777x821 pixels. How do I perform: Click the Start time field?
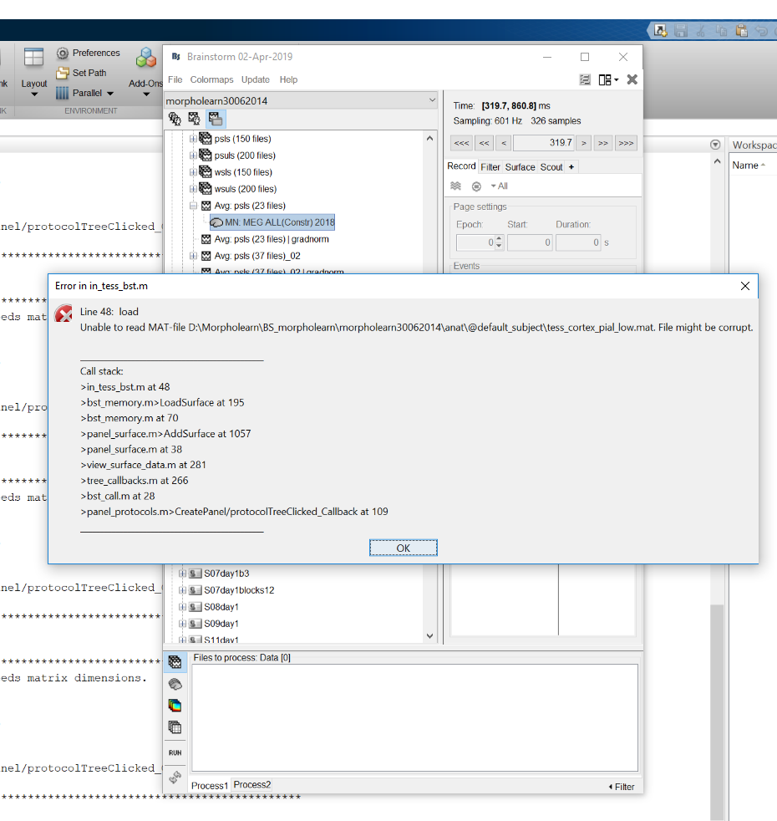coord(530,242)
